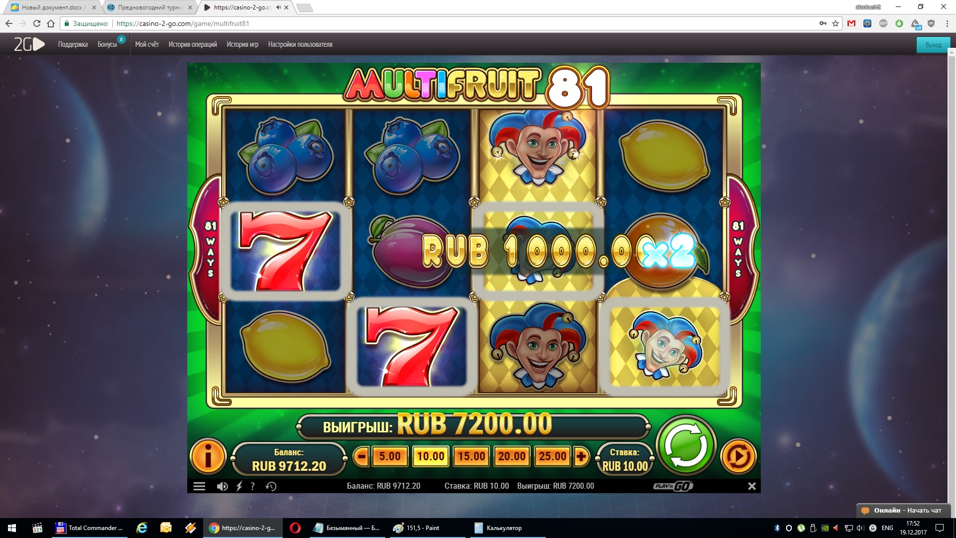
Task: Increase bet with plus button
Action: (581, 456)
